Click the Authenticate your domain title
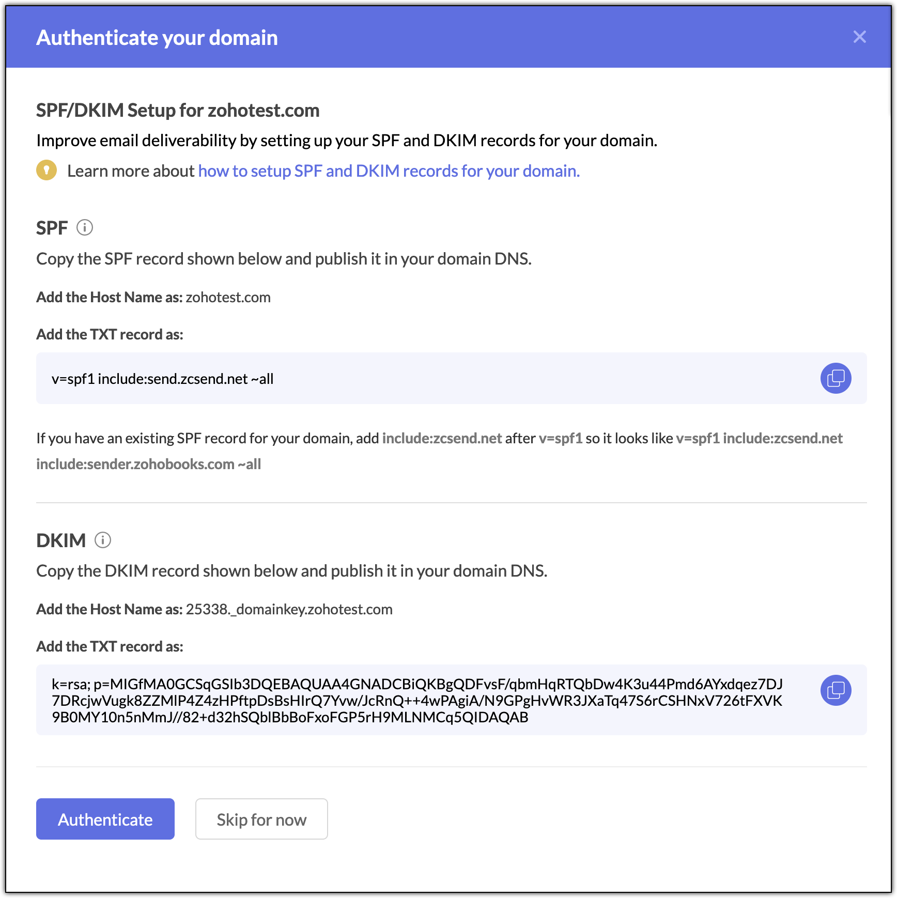Screen dimensions: 897x898 pos(157,38)
